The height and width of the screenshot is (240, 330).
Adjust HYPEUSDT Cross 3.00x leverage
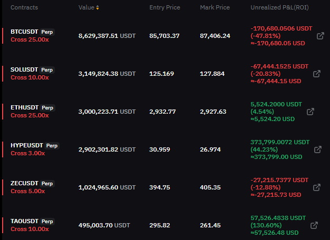28,153
